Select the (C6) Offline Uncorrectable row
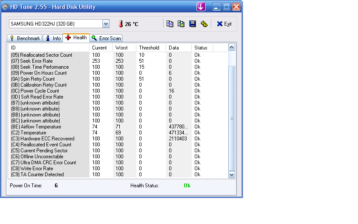The image size is (358, 224). click(118, 157)
